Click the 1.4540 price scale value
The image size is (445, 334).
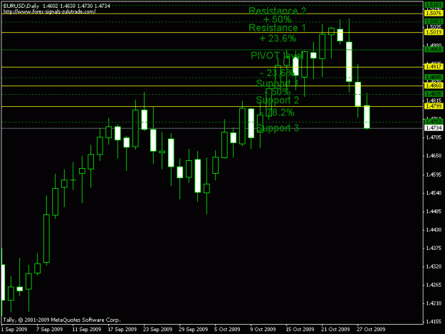pos(434,193)
